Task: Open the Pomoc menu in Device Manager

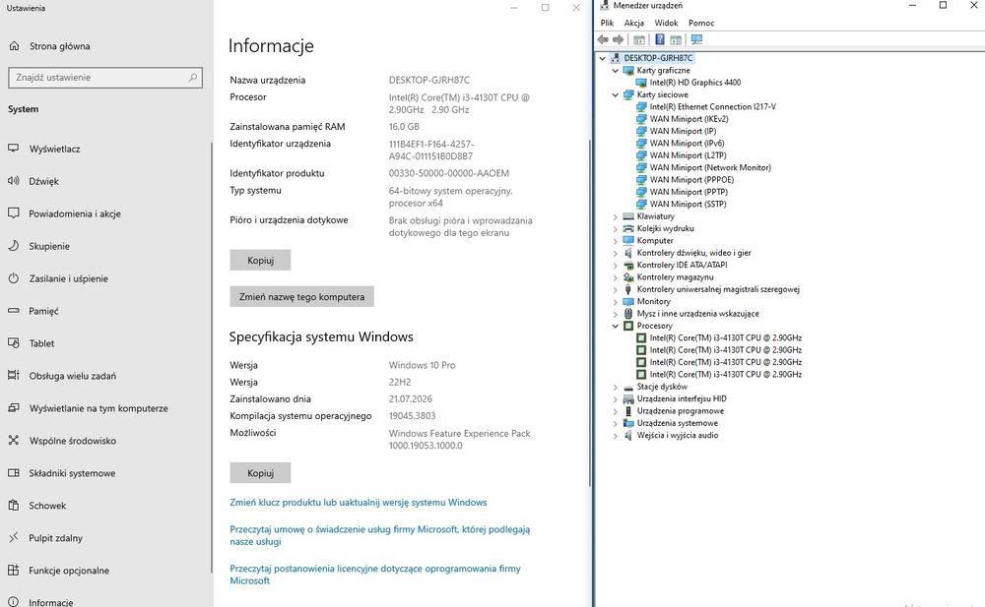Action: [701, 23]
